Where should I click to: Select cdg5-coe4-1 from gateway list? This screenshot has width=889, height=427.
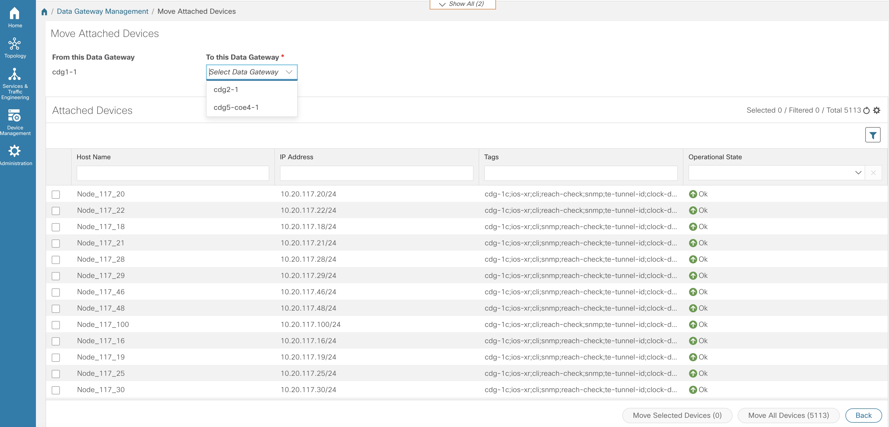pyautogui.click(x=236, y=107)
